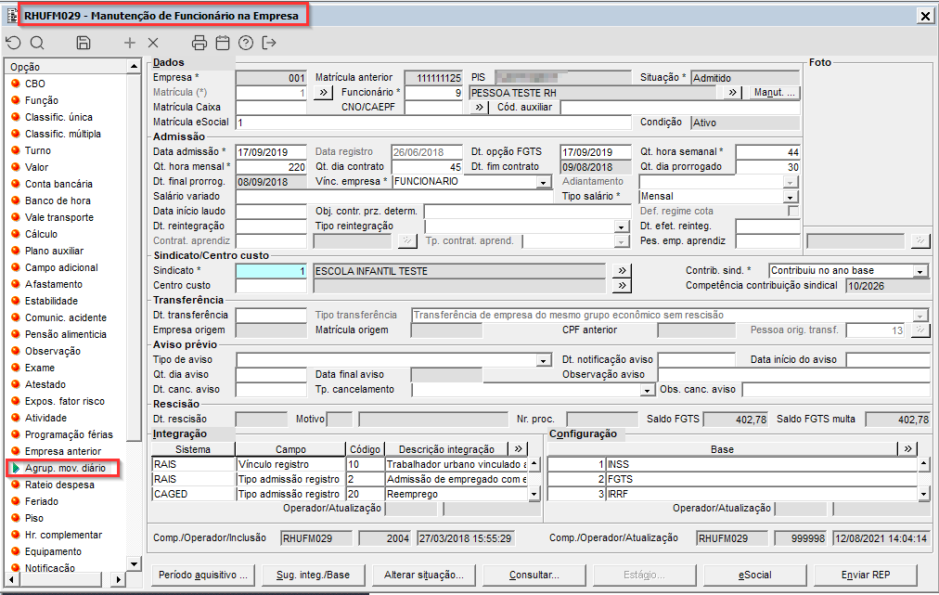Expand the Contrib. sind. dropdown
The width and height of the screenshot is (939, 595).
click(920, 271)
